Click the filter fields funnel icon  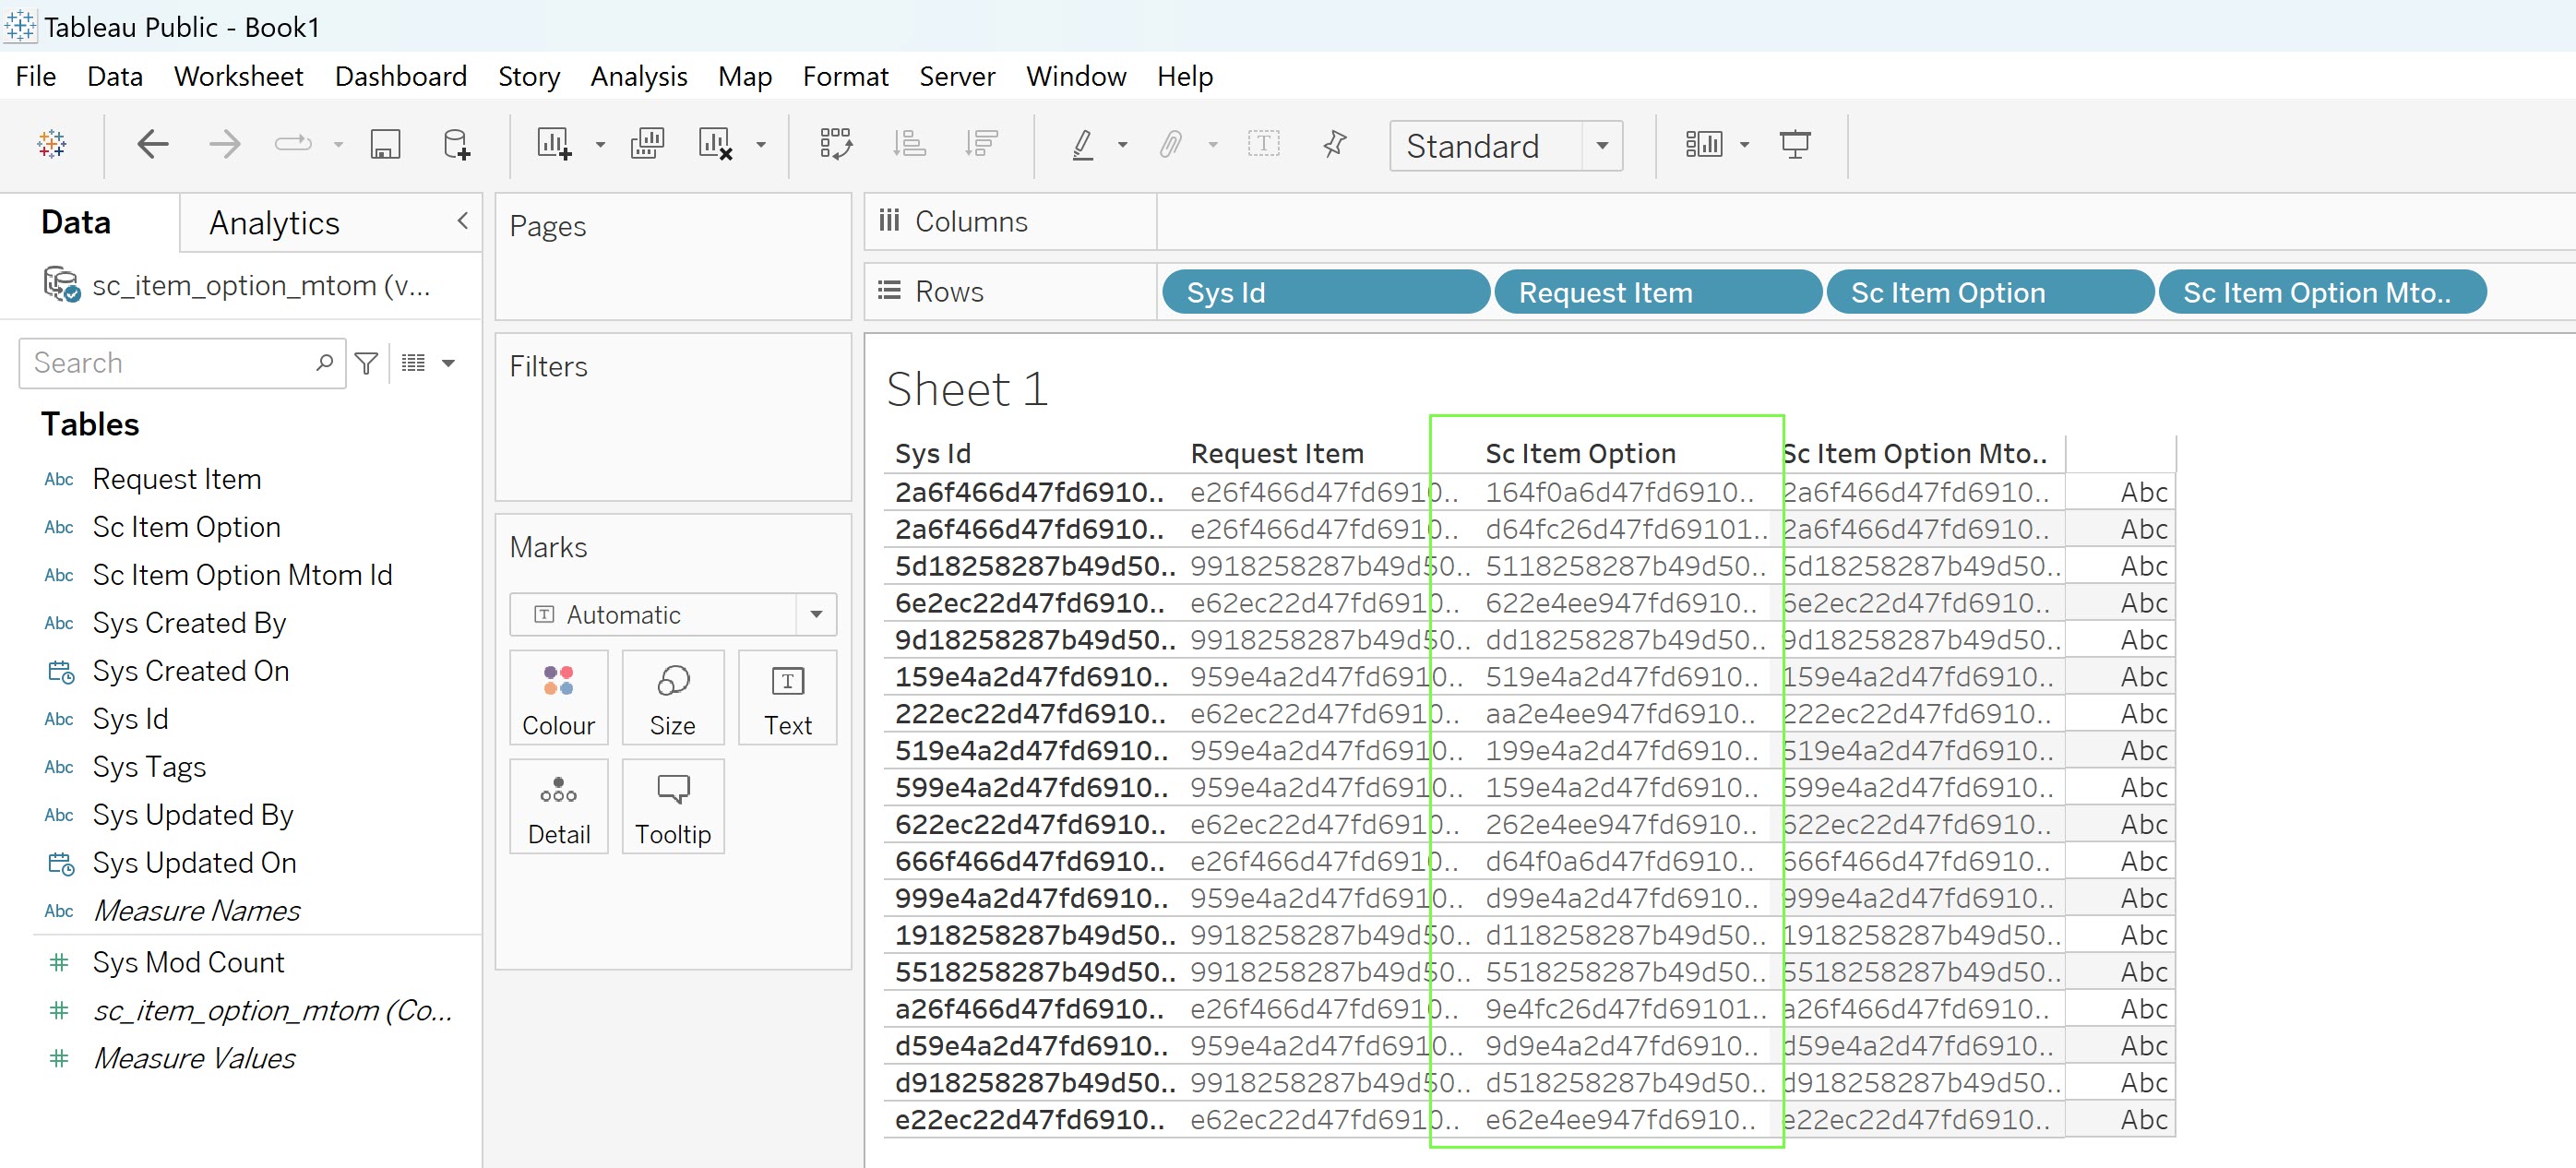click(367, 363)
